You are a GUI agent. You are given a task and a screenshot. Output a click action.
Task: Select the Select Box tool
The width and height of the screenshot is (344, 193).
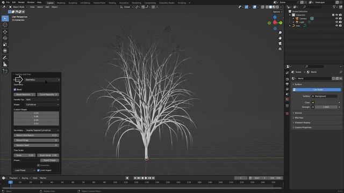[5, 18]
